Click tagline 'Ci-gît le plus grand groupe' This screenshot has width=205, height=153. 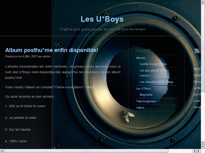click(102, 29)
